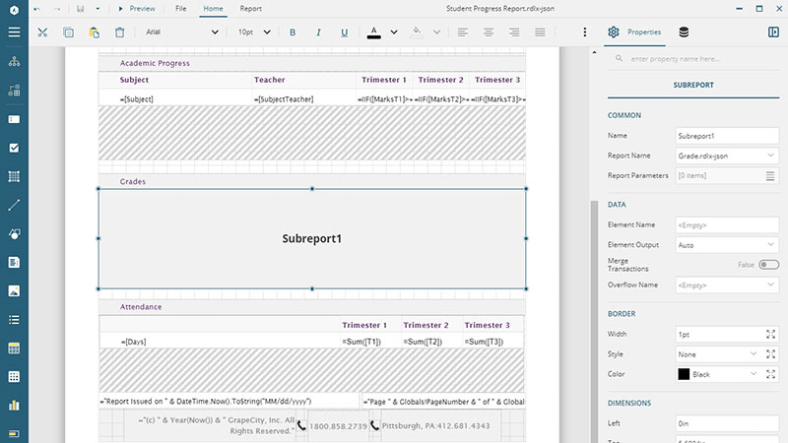Select the Checkbox tool in sidebar
This screenshot has height=443, width=788.
tap(14, 148)
